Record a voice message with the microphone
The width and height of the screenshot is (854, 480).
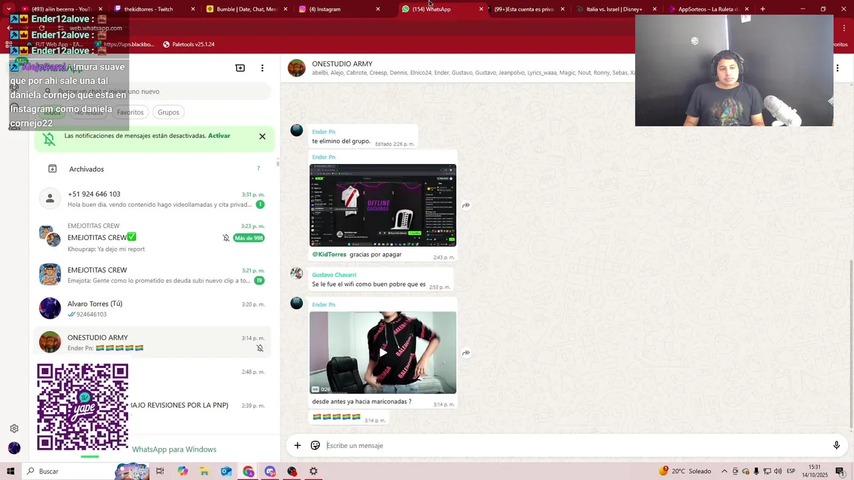point(836,445)
